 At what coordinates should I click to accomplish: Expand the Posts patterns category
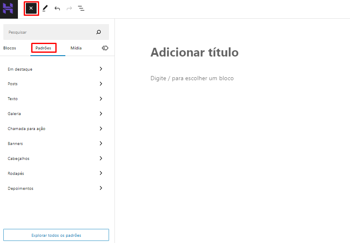click(x=56, y=83)
